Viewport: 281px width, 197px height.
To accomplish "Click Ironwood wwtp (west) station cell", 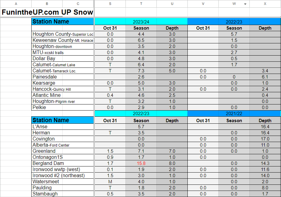I will coord(63,169).
